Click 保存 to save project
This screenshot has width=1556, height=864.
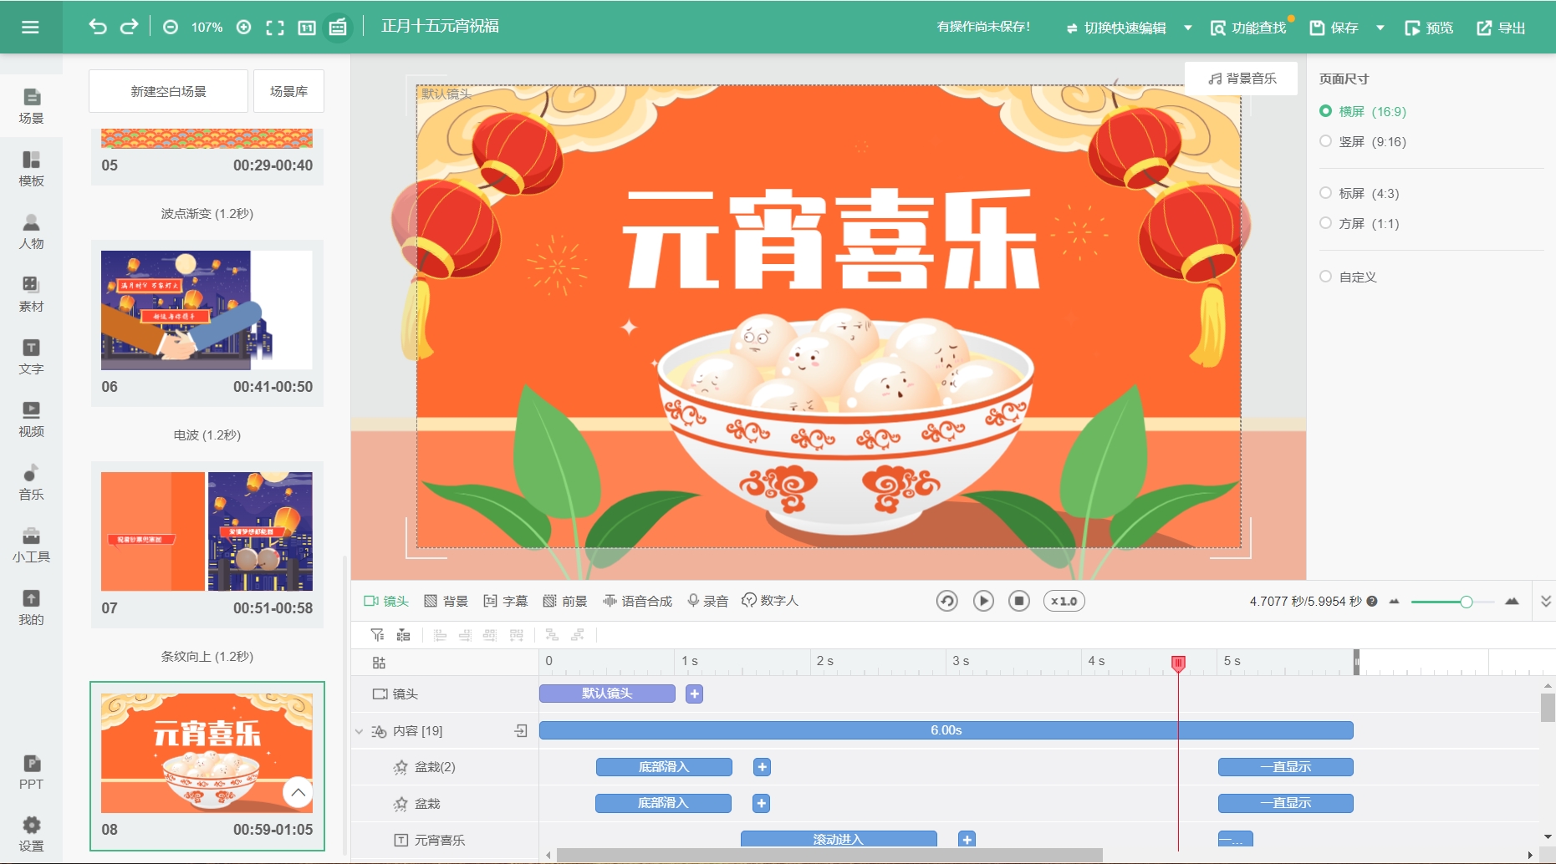(x=1334, y=28)
